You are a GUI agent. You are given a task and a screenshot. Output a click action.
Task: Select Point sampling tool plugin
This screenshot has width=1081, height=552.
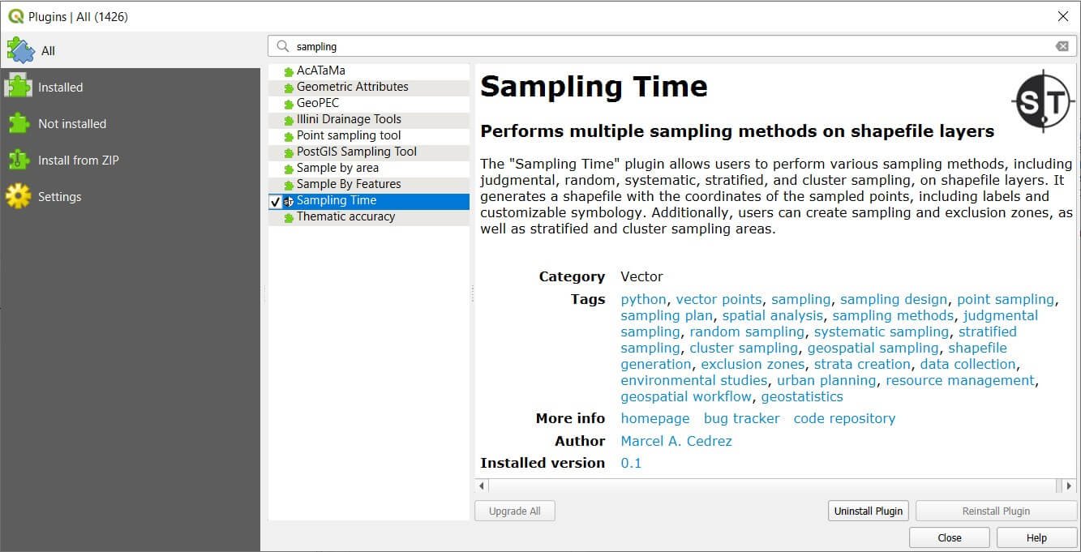369,136
